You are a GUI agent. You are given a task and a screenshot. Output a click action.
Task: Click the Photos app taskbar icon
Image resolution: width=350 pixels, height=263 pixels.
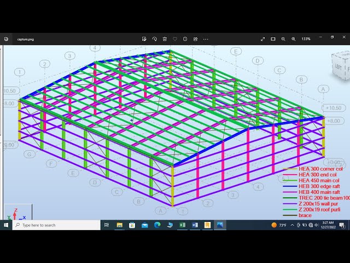point(220,225)
